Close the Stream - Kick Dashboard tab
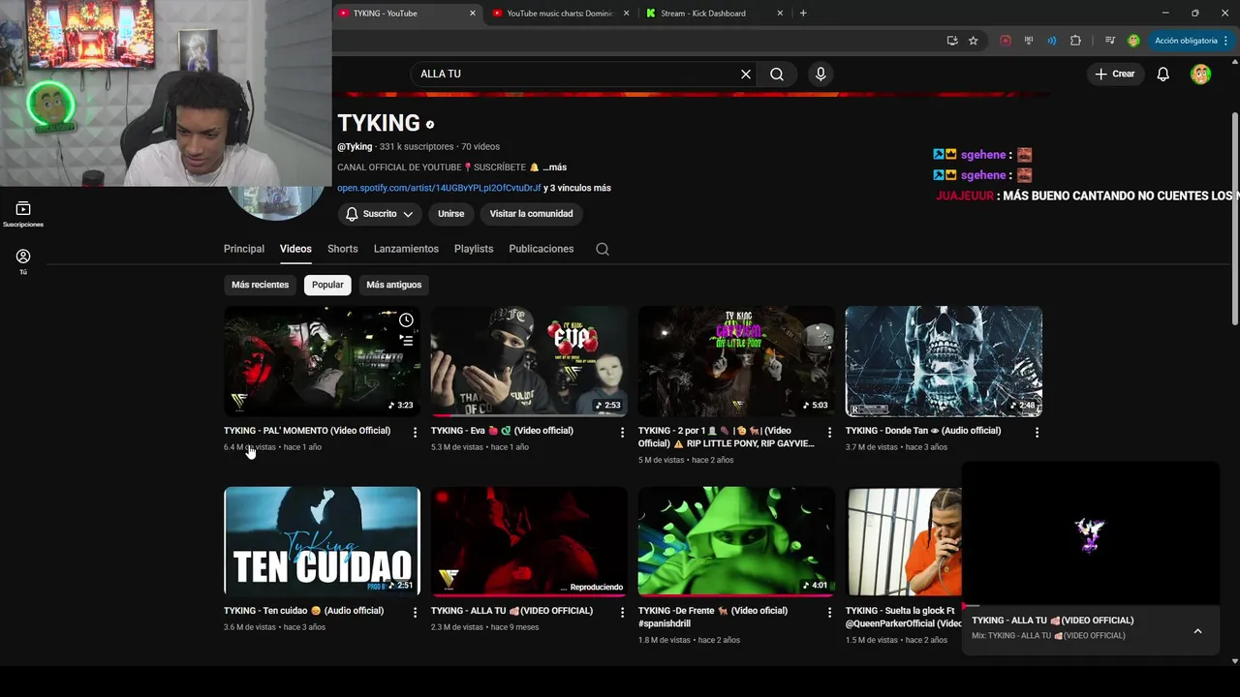Screen dimensions: 1240x697 (780, 14)
